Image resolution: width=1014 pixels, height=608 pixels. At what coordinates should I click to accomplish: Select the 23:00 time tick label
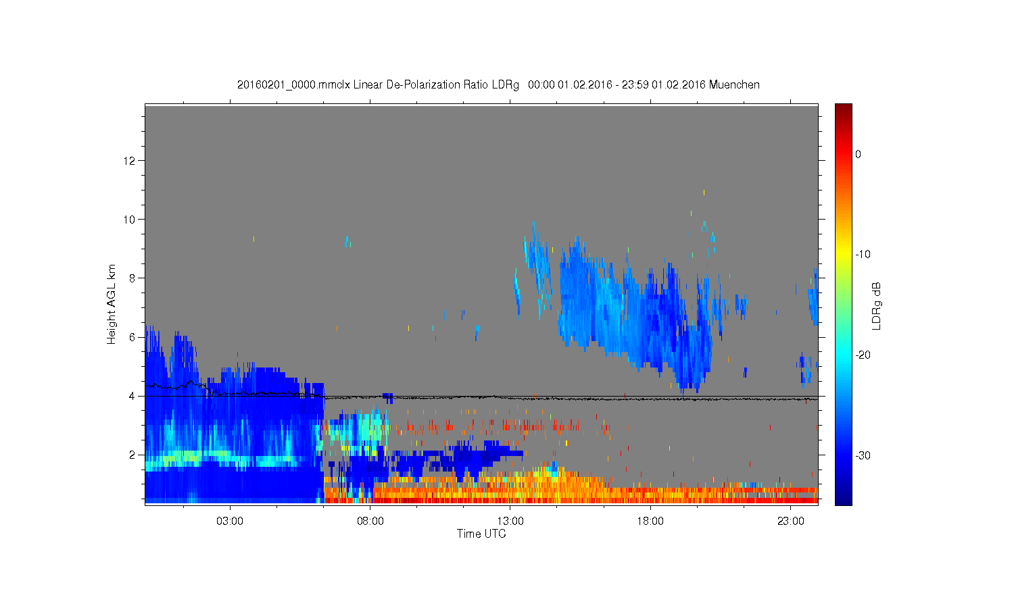791,522
